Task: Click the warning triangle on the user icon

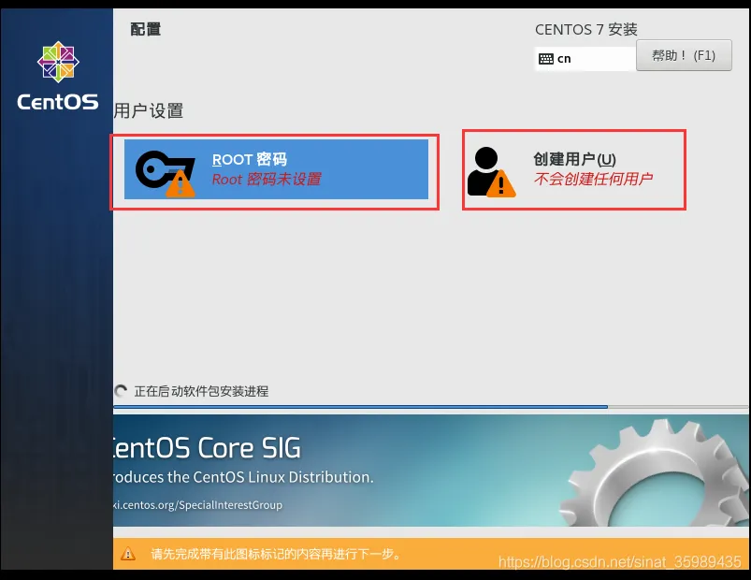Action: point(501,183)
